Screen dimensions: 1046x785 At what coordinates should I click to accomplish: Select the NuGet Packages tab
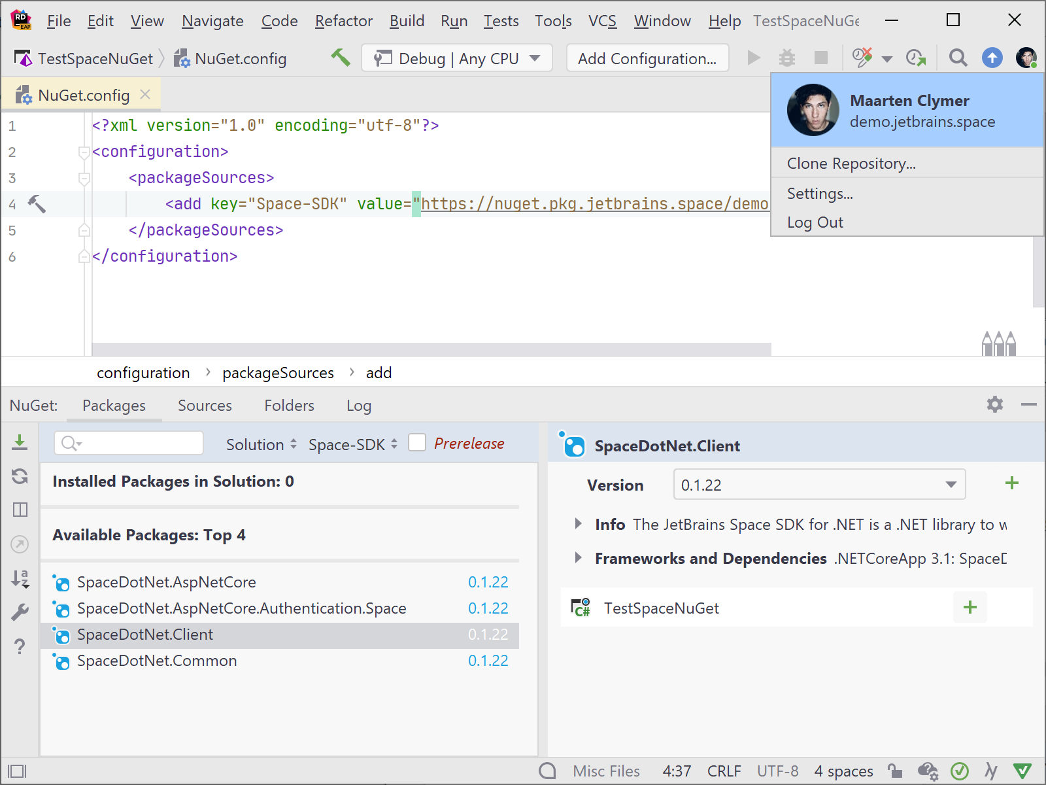[114, 406]
